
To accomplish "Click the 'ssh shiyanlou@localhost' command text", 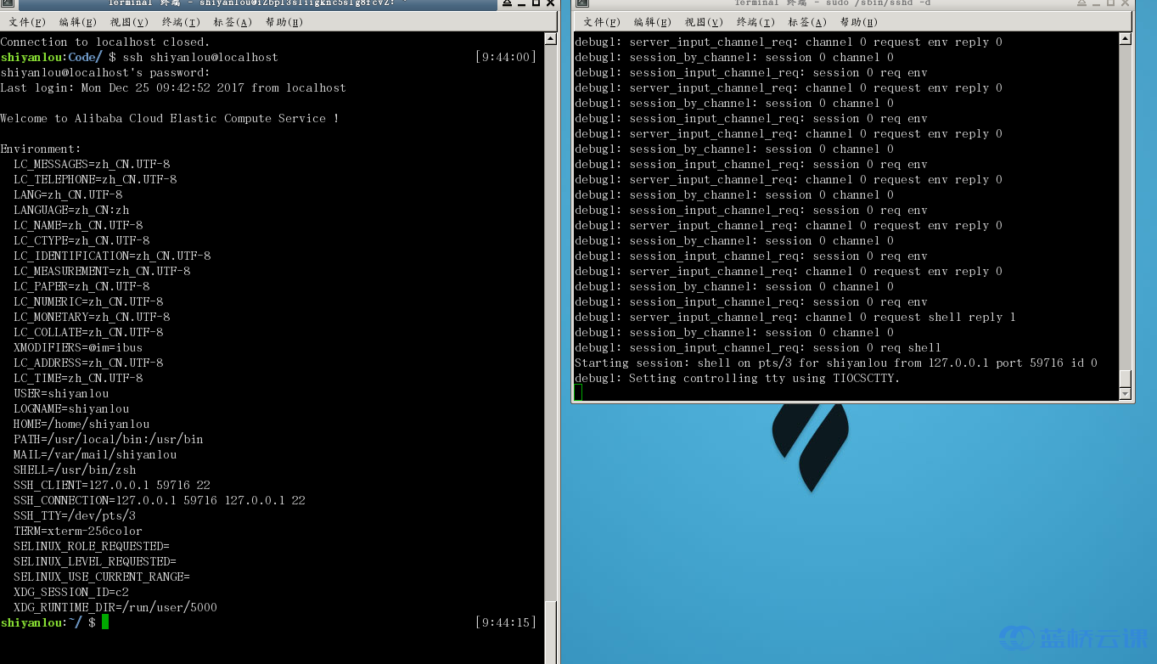I will tap(200, 57).
